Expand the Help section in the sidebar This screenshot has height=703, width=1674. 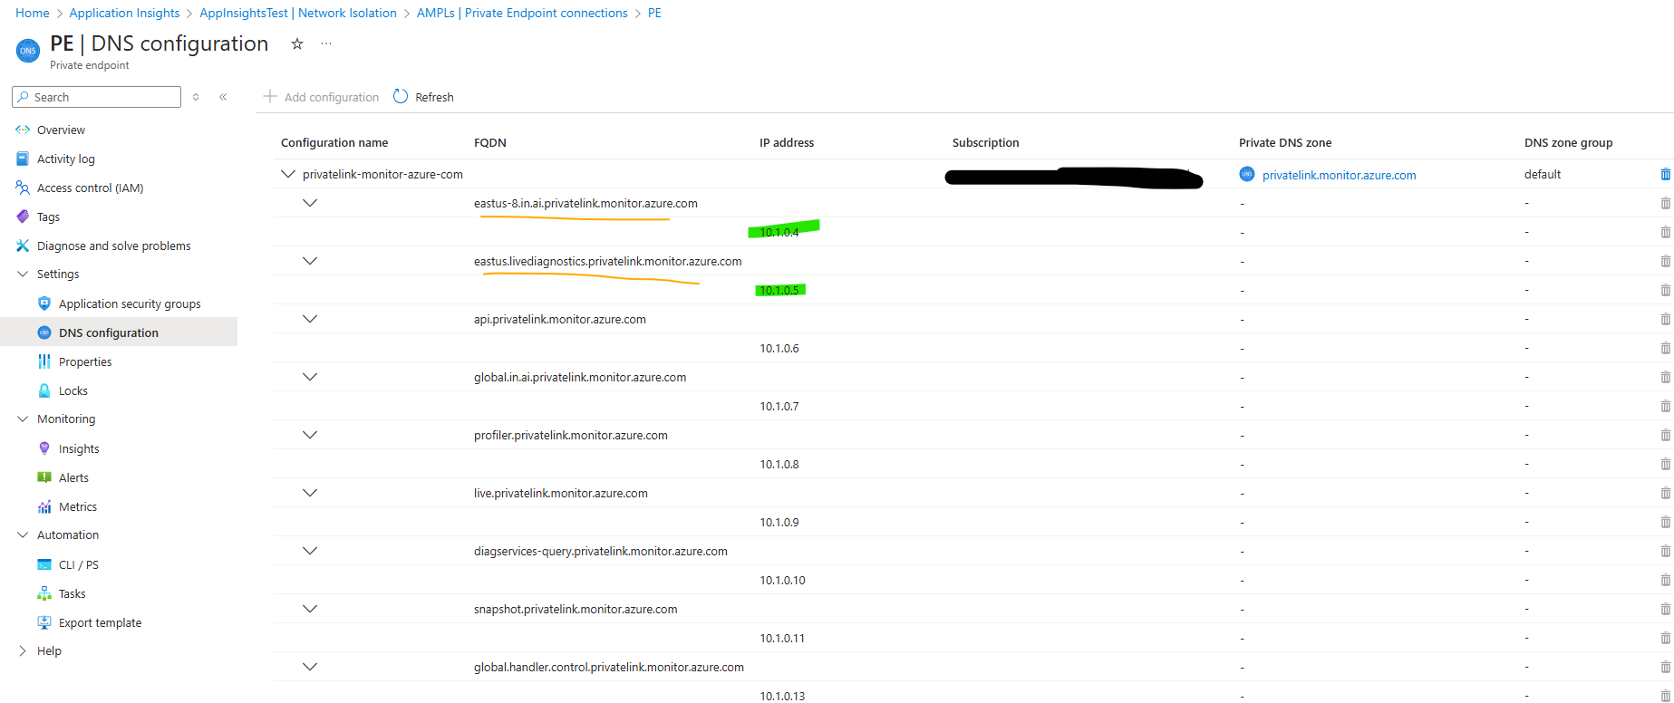tap(24, 651)
